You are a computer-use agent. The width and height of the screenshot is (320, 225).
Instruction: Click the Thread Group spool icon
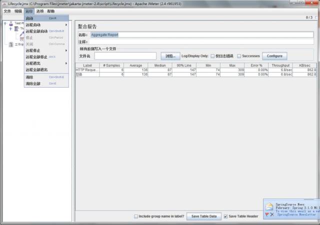pos(16,29)
